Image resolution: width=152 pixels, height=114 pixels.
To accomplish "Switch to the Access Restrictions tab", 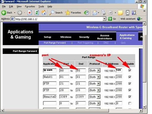I will [104, 37].
